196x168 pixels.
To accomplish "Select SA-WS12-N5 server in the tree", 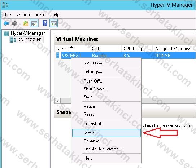I will tap(30, 40).
